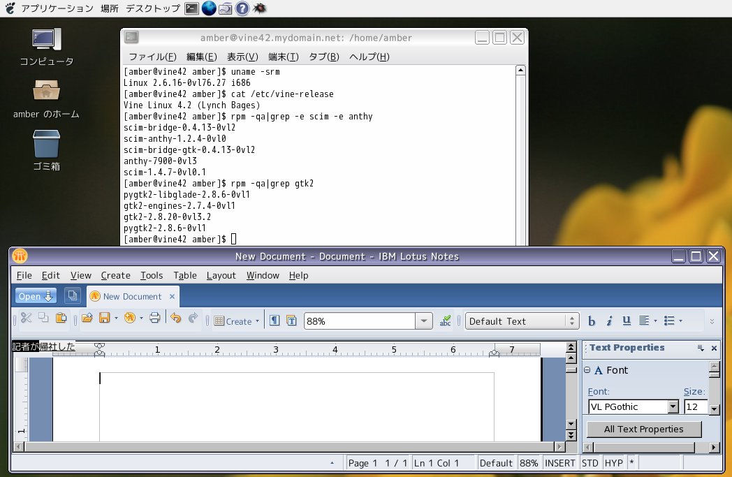Click the terminal launcher in top panel
Screen dimensions: 732x477
click(x=191, y=8)
